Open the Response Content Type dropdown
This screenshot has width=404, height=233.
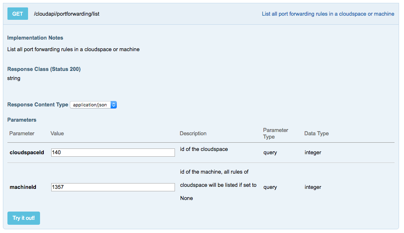[x=93, y=105]
